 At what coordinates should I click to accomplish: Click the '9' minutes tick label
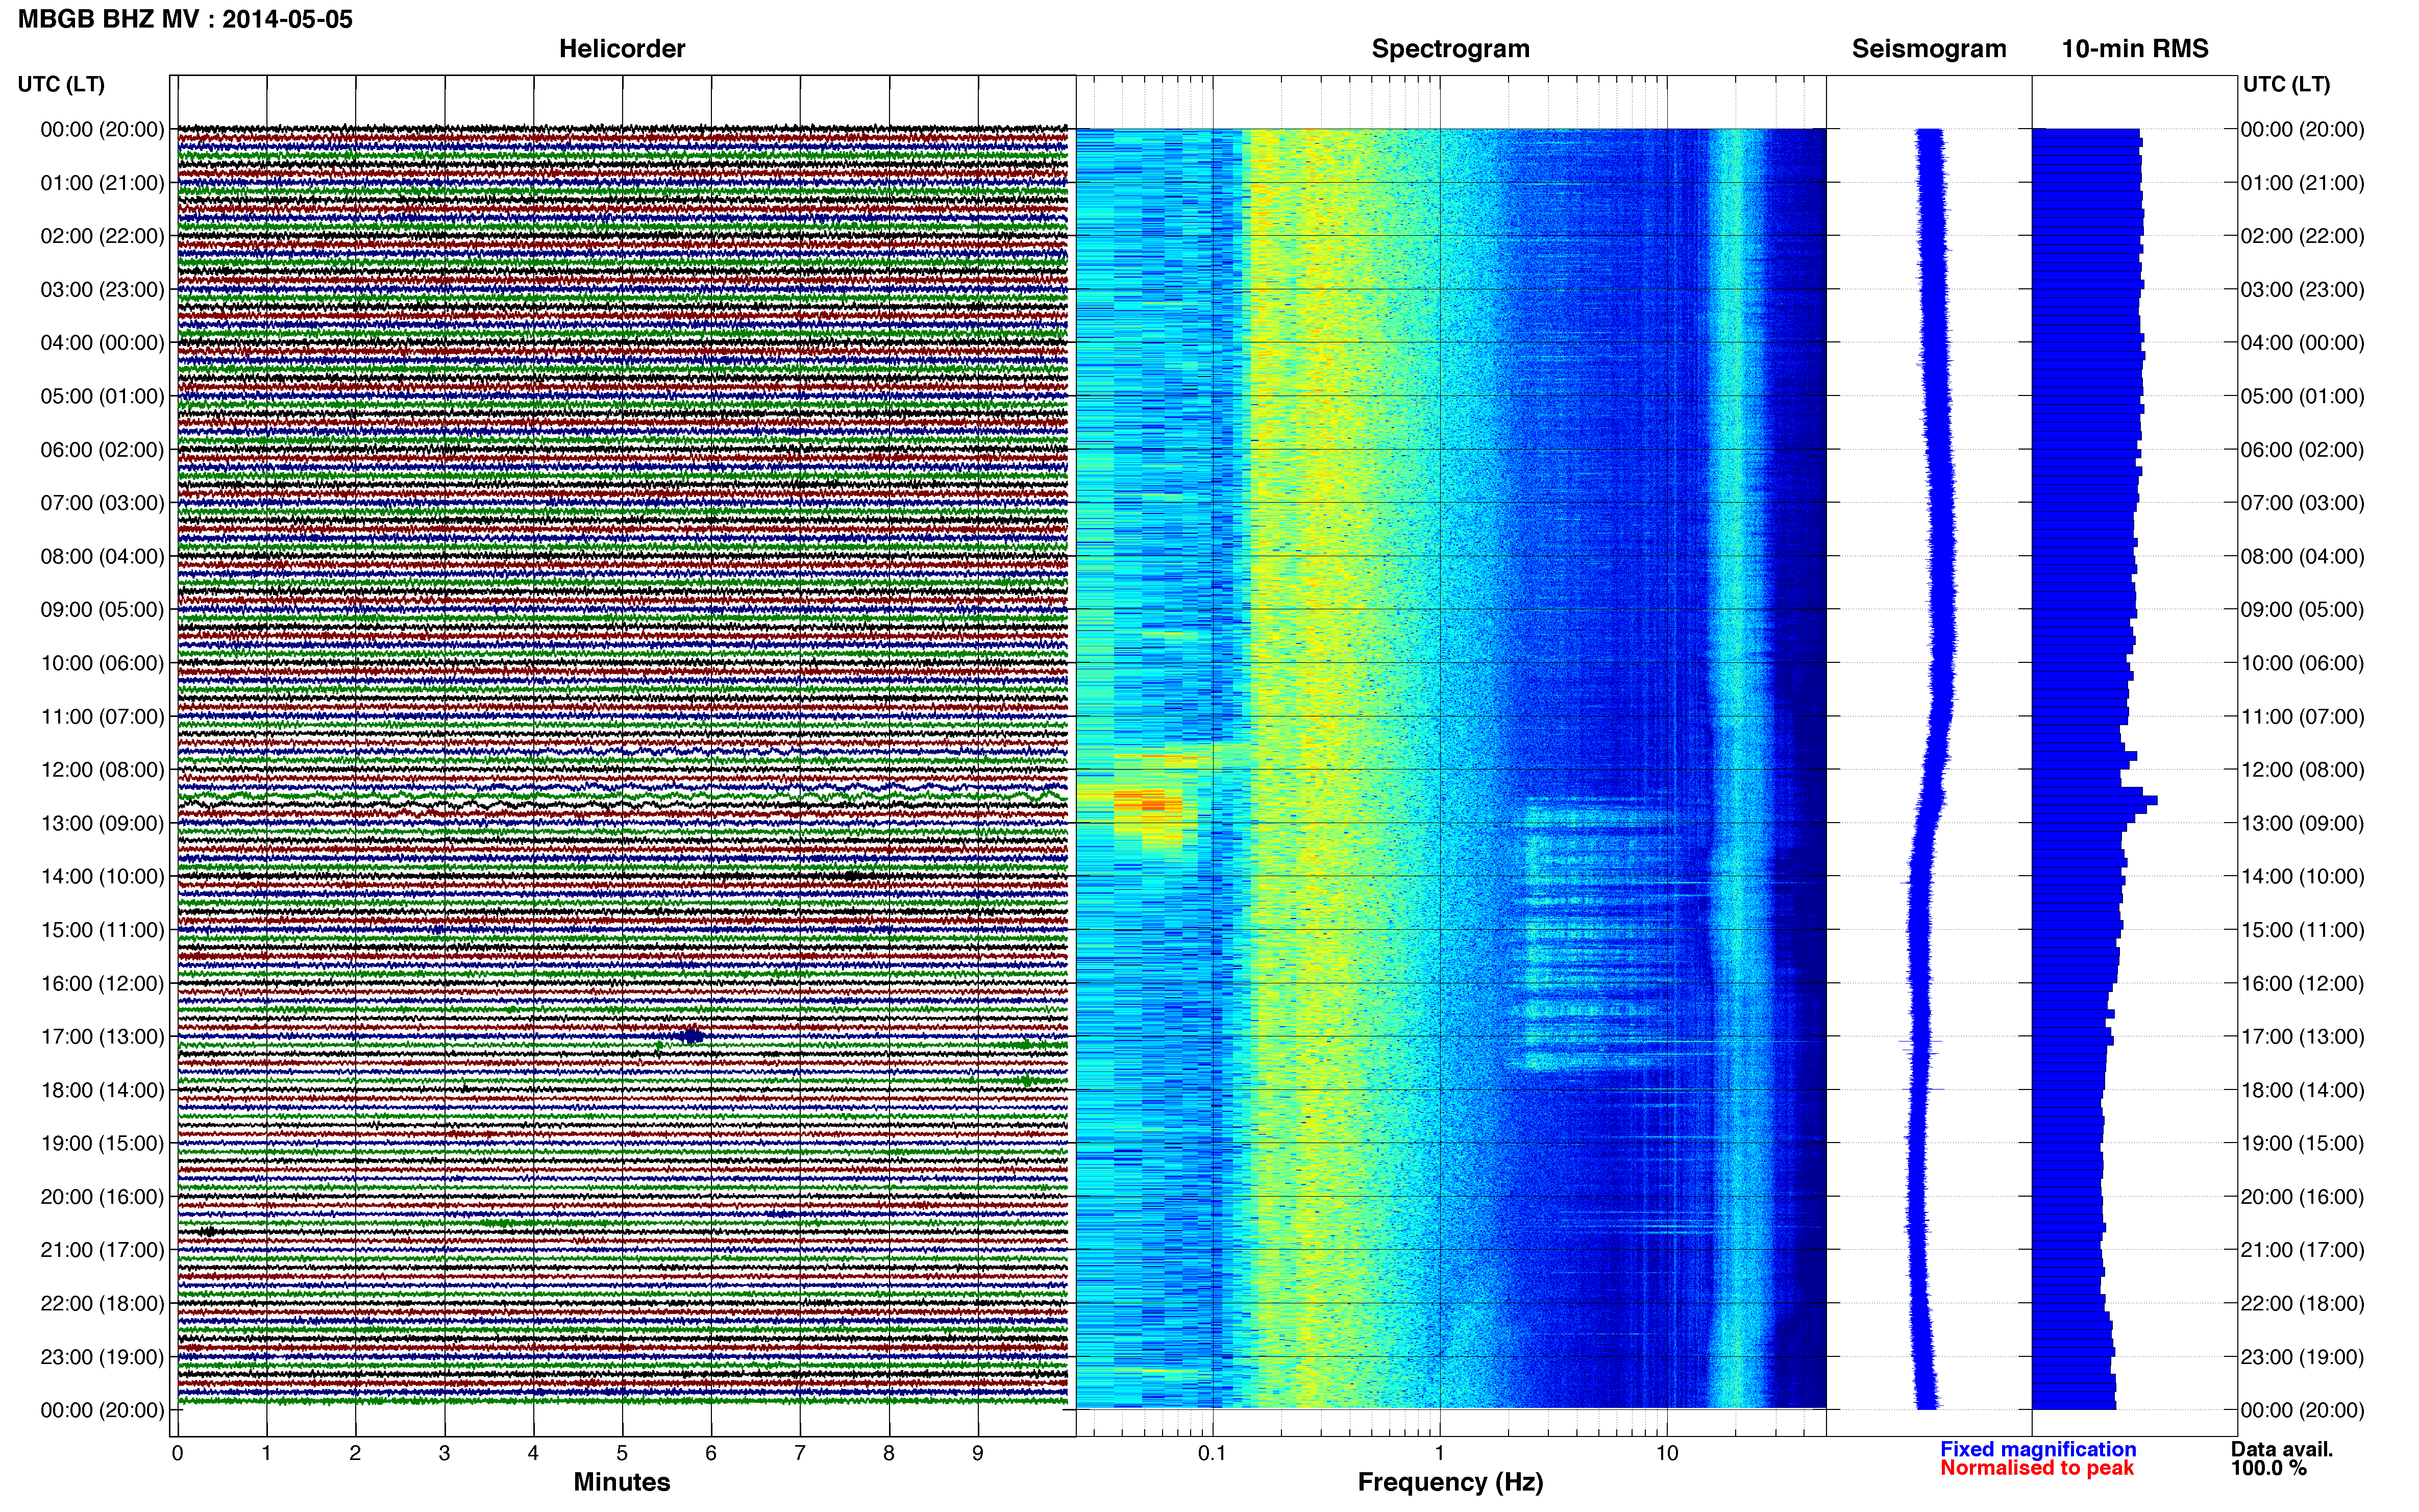[x=978, y=1453]
